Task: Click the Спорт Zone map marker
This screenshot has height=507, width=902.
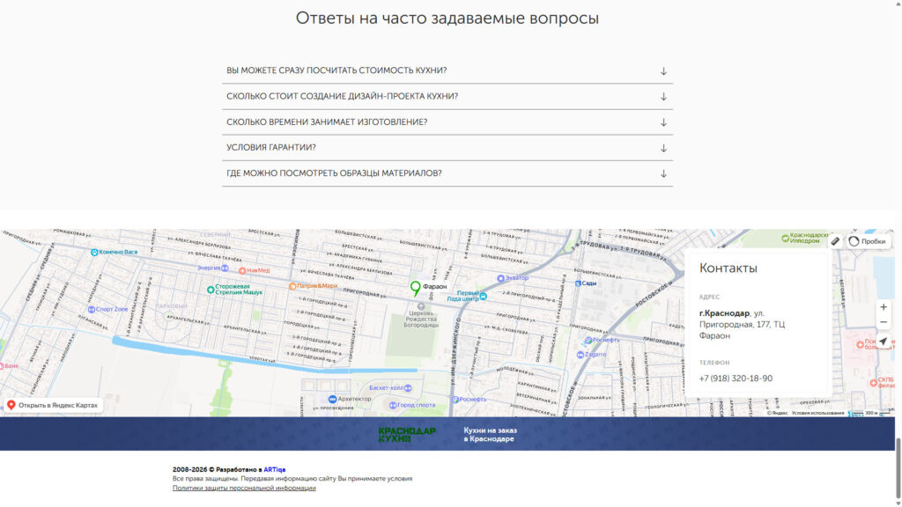Action: click(x=90, y=309)
